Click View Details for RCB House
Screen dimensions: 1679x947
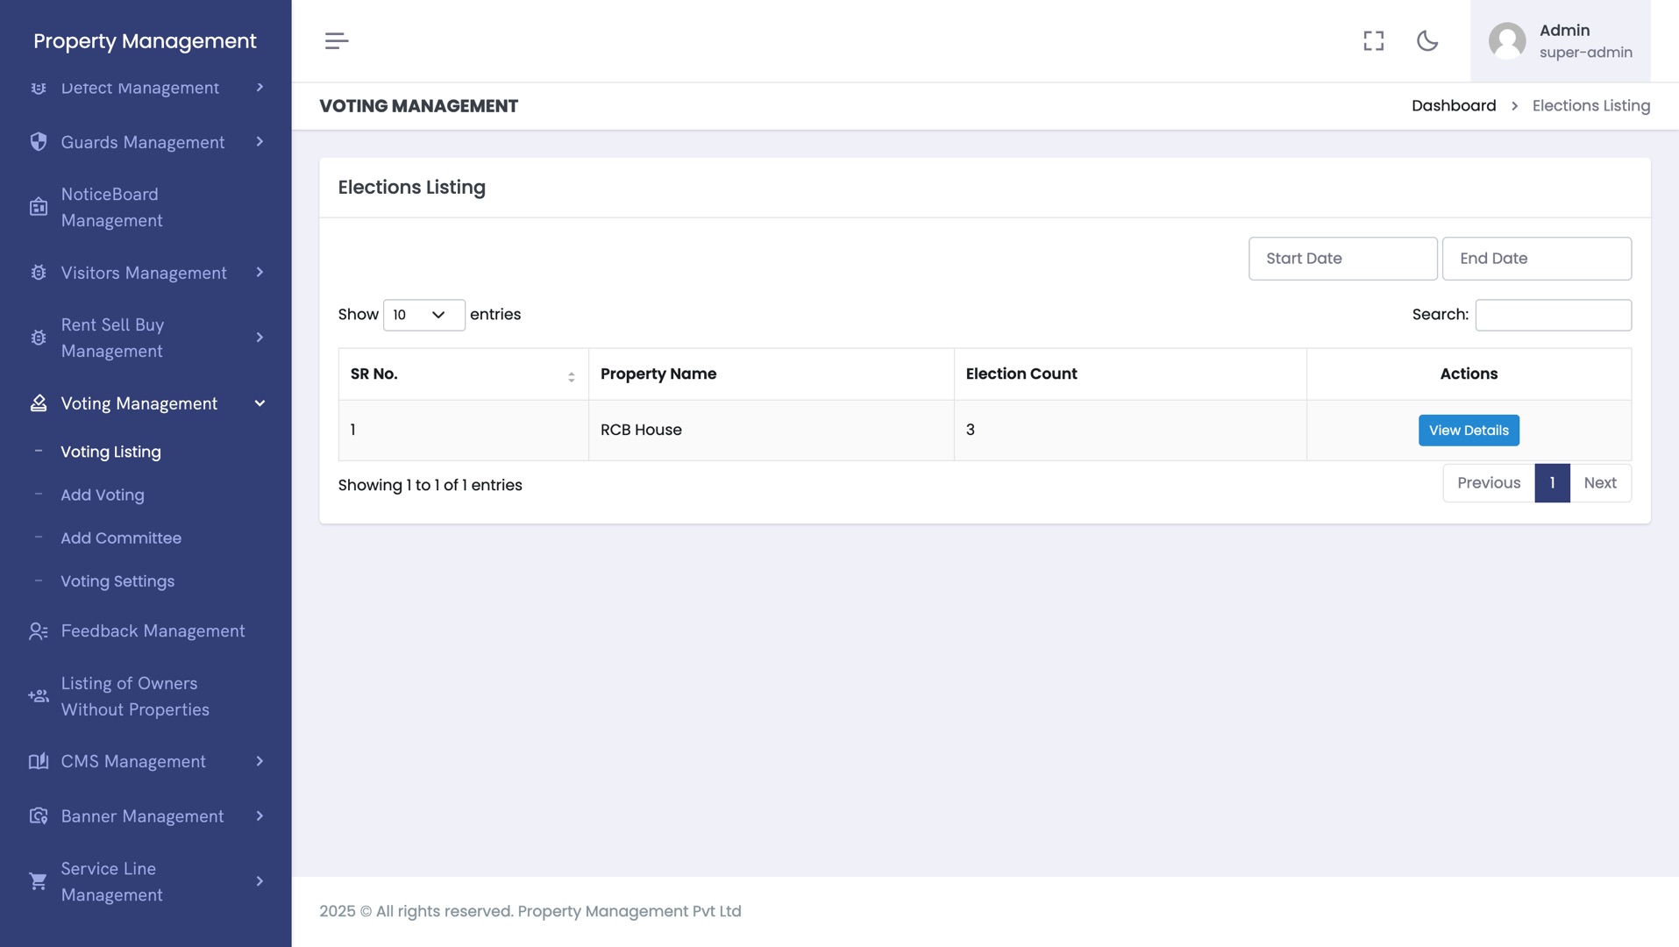(x=1469, y=431)
